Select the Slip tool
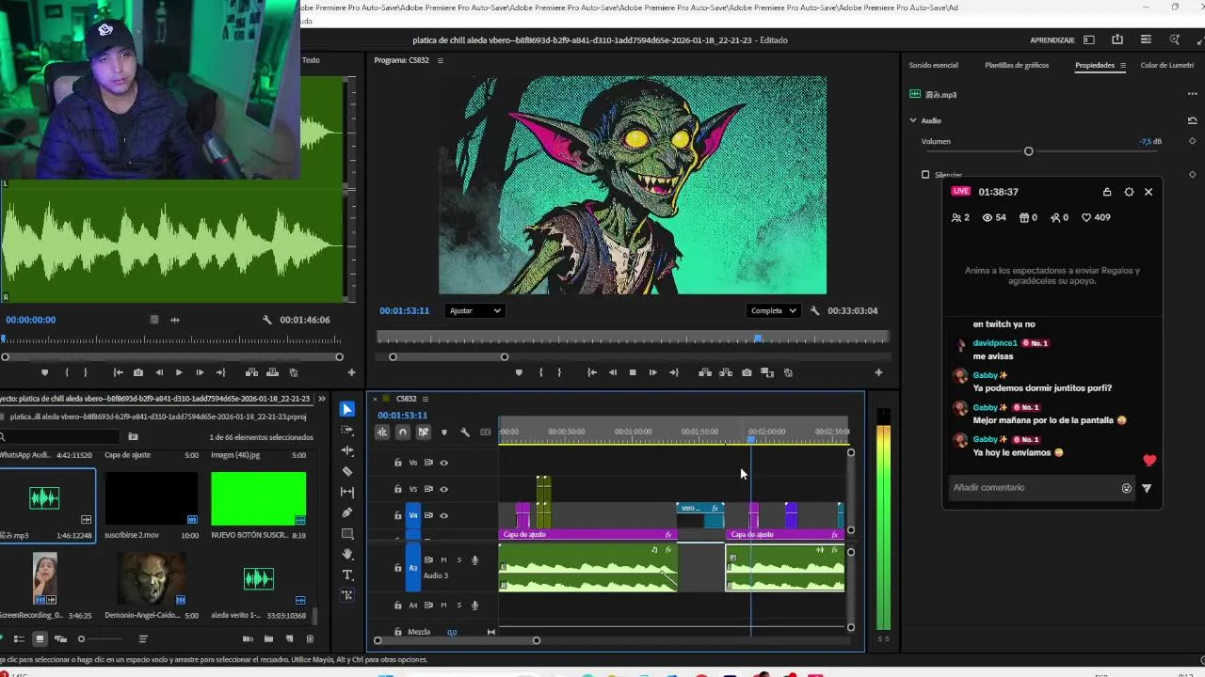Screen dimensions: 1205x677 point(347,492)
